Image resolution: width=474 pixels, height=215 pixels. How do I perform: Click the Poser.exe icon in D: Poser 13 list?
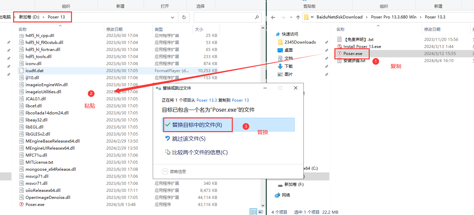pos(21,204)
